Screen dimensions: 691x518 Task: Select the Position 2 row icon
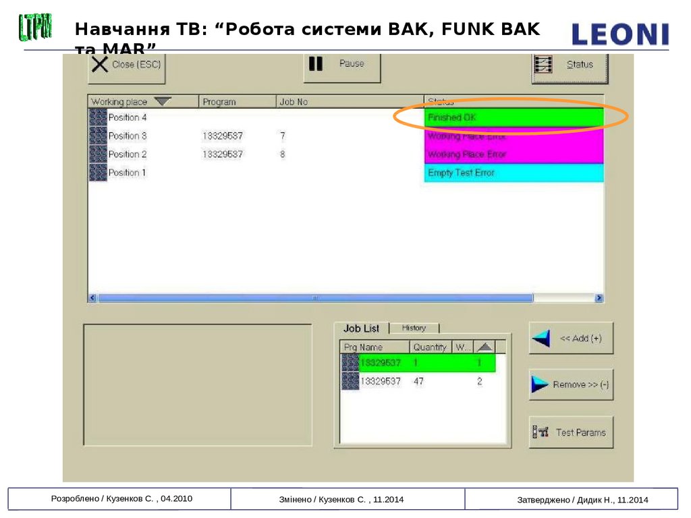[98, 154]
